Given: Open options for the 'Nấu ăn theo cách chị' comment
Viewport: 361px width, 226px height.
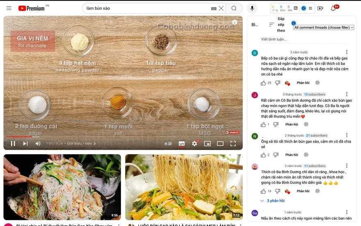Looking at the screenshot, I should (x=347, y=212).
